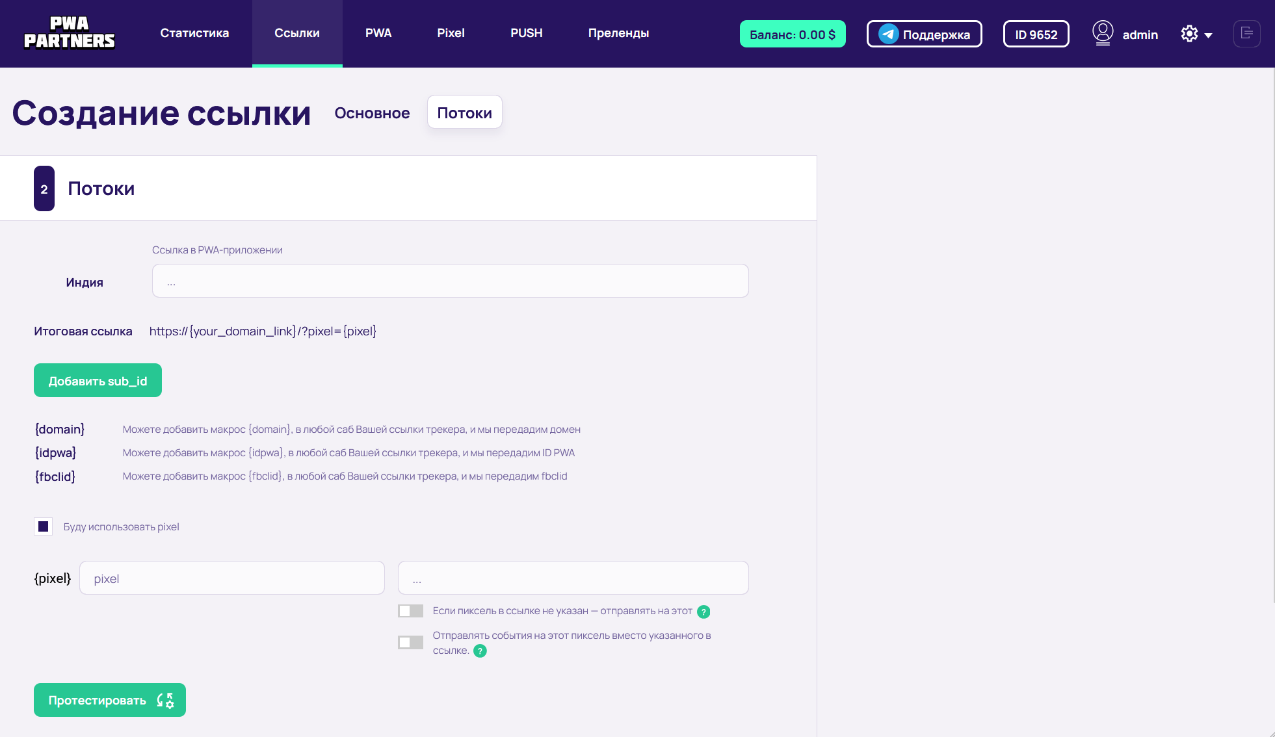Image resolution: width=1275 pixels, height=737 pixels.
Task: Switch to the Потоки tab
Action: point(464,113)
